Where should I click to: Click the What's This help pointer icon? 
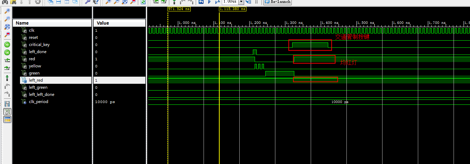(x=96, y=2)
